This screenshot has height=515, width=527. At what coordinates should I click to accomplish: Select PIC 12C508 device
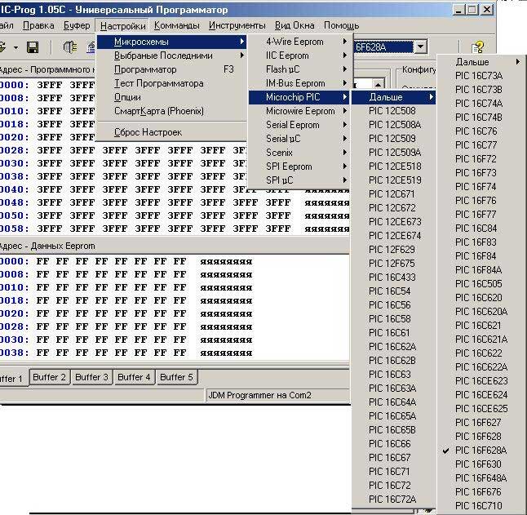(x=393, y=111)
